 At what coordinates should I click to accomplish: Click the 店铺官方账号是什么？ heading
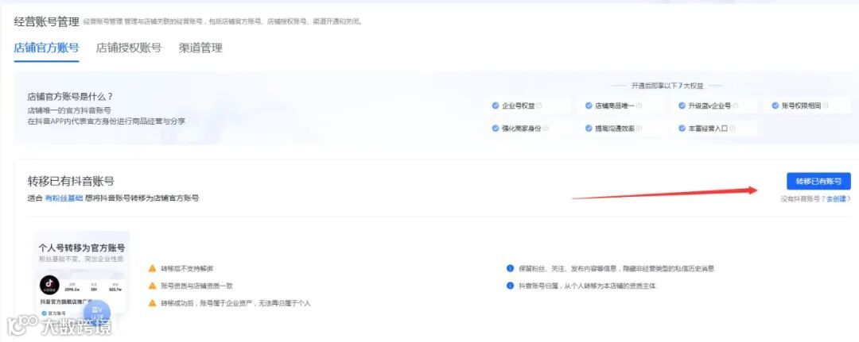pos(70,97)
